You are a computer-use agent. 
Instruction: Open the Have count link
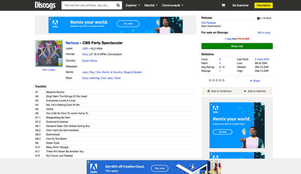220,59
